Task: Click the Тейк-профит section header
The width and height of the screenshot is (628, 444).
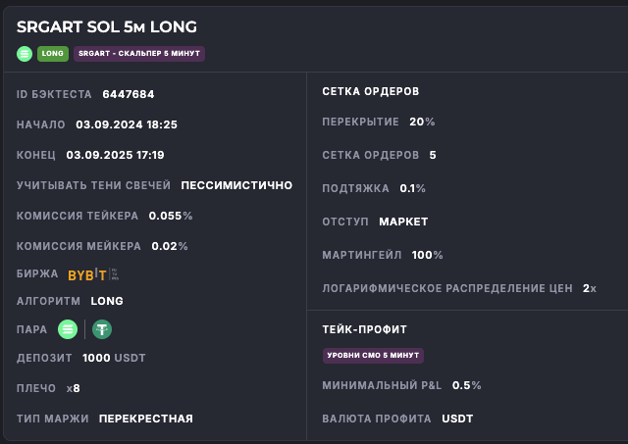Action: coord(364,329)
